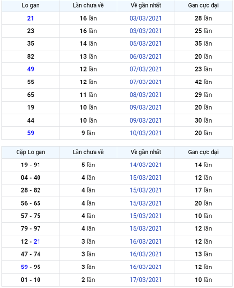This screenshot has height=288, width=234.
Task: Select the 42 lần cell in row 55
Action: (x=203, y=82)
